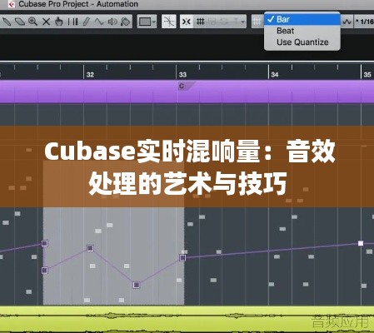
Task: Select the Time Warp tool
Action: 72,22
